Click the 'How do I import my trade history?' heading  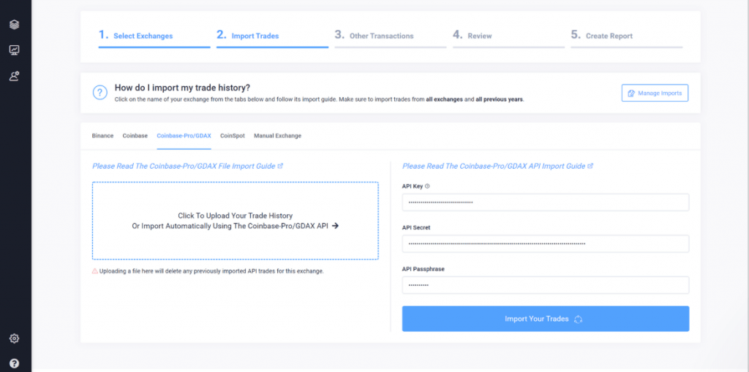coord(182,88)
